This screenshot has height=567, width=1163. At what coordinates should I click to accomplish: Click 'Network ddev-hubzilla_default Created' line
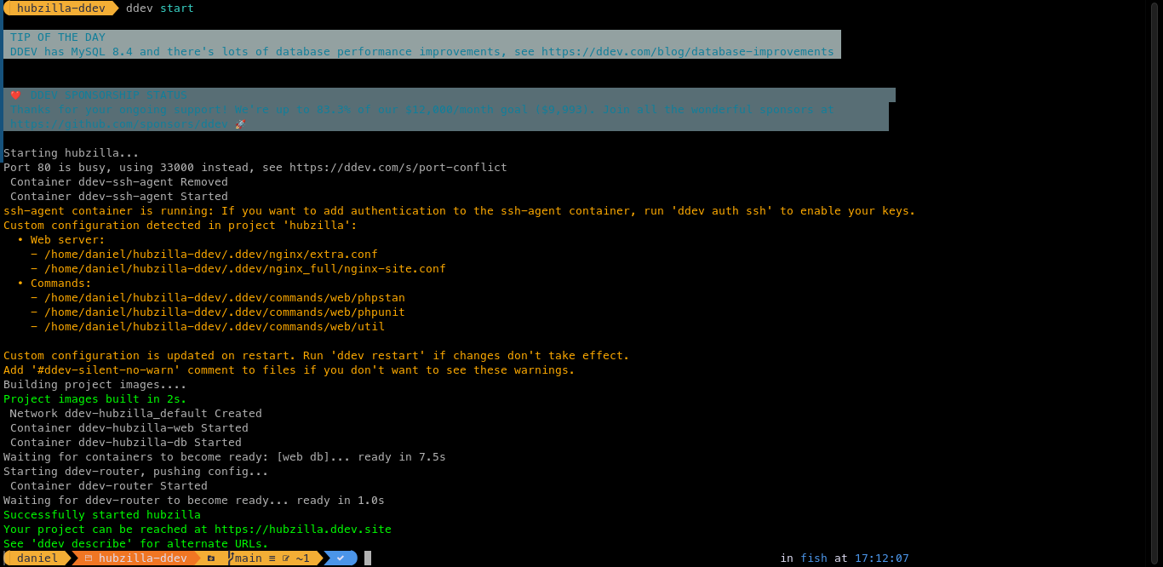point(136,414)
